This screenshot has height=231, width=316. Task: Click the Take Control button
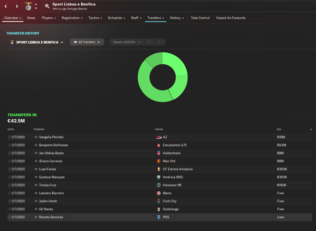[x=200, y=18]
